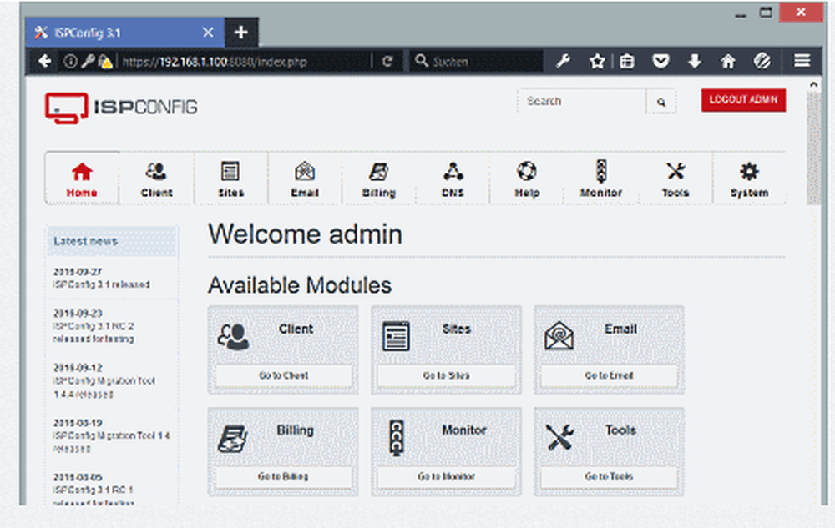Open the Billing navigation tab
This screenshot has width=835, height=528.
tap(378, 179)
